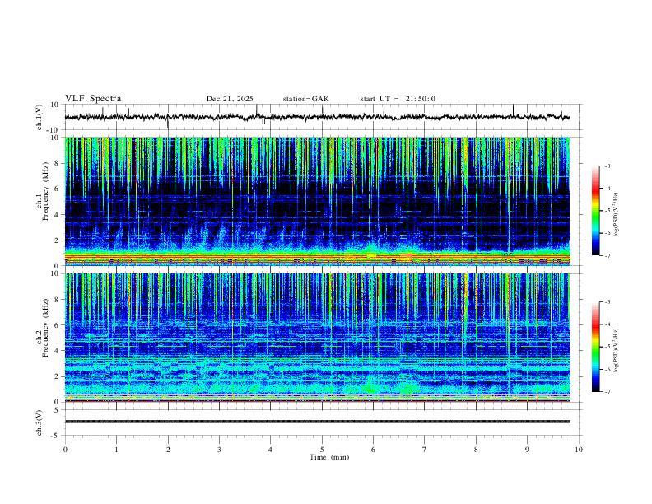652x504 pixels.
Task: Click time axis tick label "8"
Action: (476, 450)
